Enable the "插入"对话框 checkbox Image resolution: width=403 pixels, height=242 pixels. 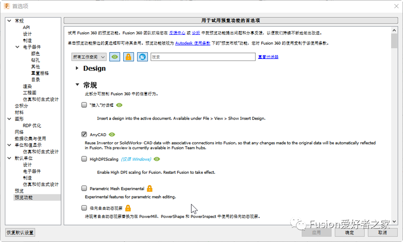coord(84,105)
